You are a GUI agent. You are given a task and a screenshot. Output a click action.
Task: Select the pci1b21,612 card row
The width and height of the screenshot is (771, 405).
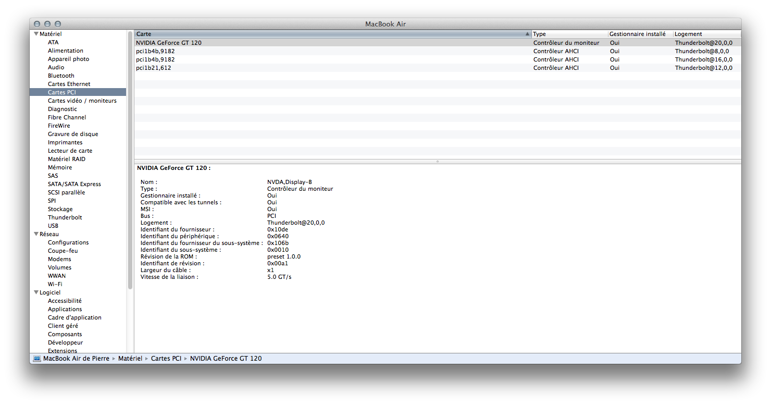coord(438,68)
